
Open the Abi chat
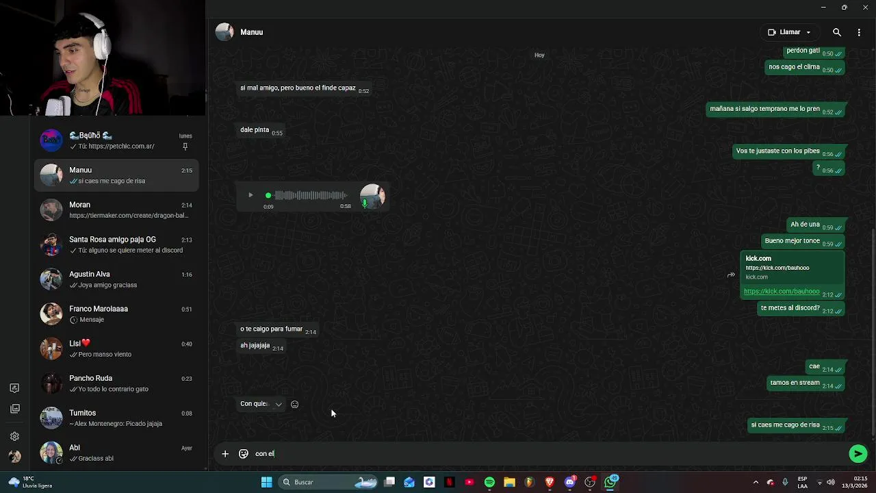tap(116, 453)
